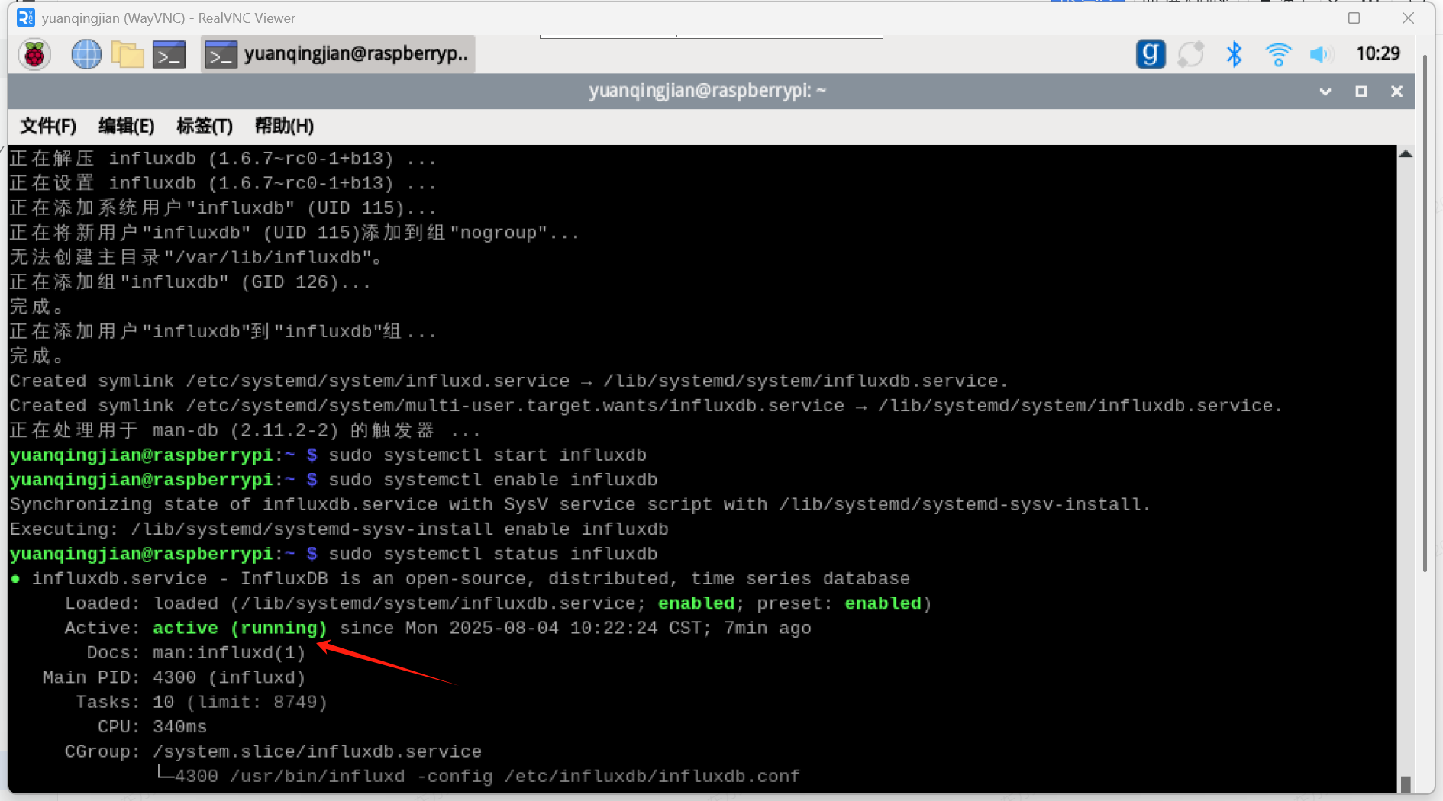Close the RealVNC Viewer window
The width and height of the screenshot is (1443, 801).
(1408, 18)
